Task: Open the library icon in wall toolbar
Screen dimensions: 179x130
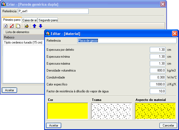Action: tap(26, 26)
